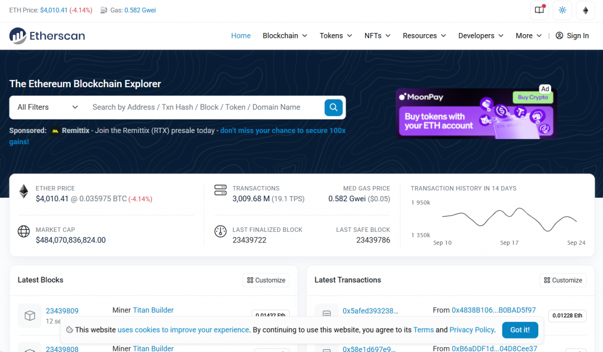
Task: Open the Privacy Policy link
Action: pyautogui.click(x=472, y=330)
